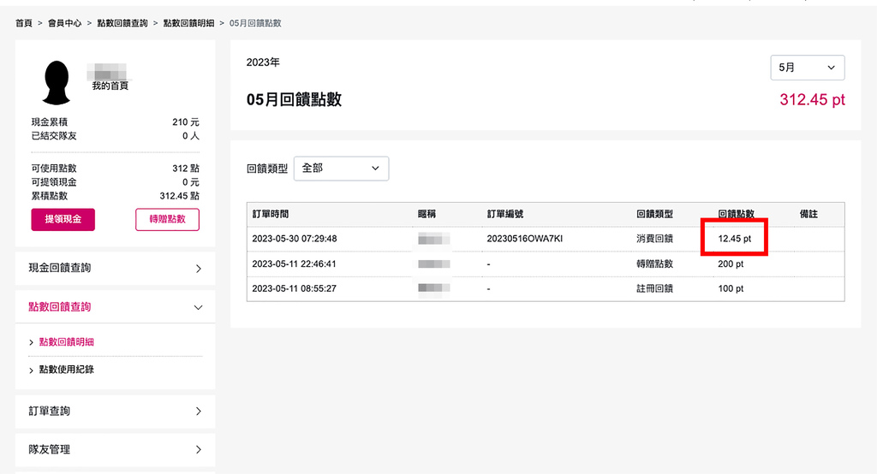Click 累積點數 312.45 點 value
Image resolution: width=877 pixels, height=474 pixels.
[180, 196]
